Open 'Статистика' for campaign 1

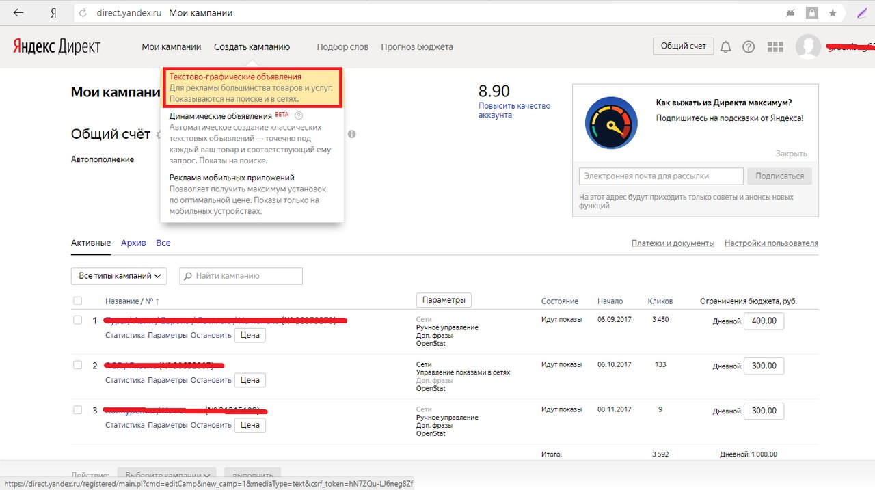click(x=125, y=336)
